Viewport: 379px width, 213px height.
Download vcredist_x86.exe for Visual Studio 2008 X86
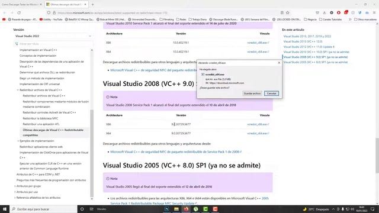coord(258,124)
